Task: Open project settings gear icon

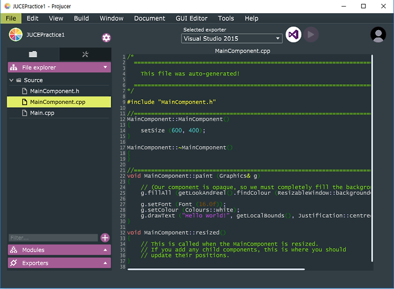Action: (106, 38)
